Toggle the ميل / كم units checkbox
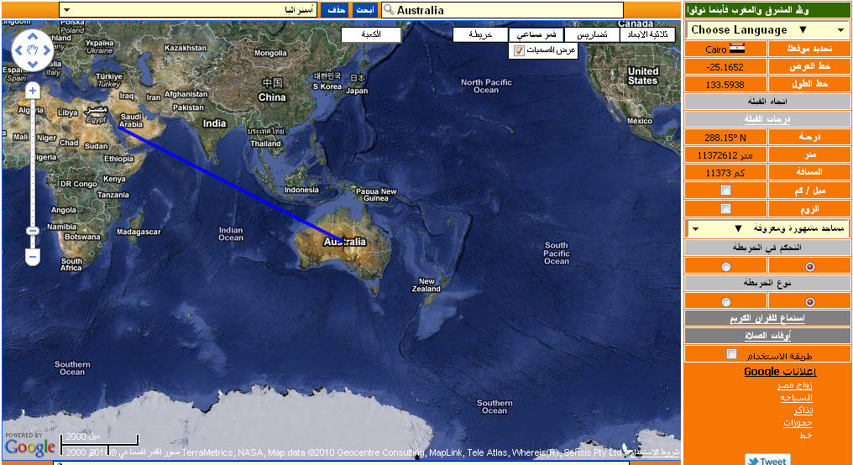The image size is (853, 465). (725, 191)
